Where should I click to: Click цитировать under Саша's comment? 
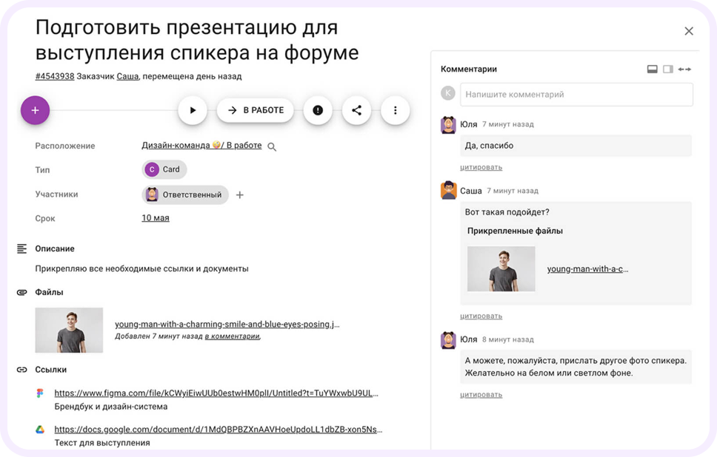481,316
